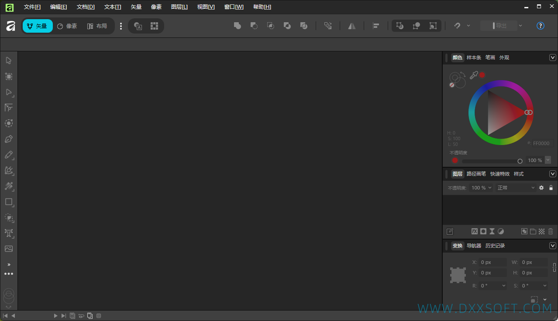Screen dimensions: 558x321
Task: Click the Boolean Intersect operation icon
Action: pyautogui.click(x=271, y=26)
